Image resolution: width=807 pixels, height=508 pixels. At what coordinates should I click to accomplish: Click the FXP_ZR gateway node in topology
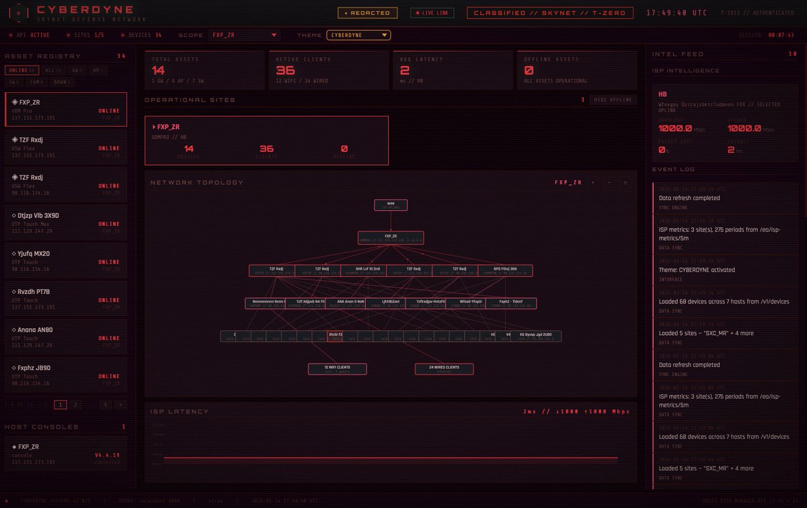[391, 238]
